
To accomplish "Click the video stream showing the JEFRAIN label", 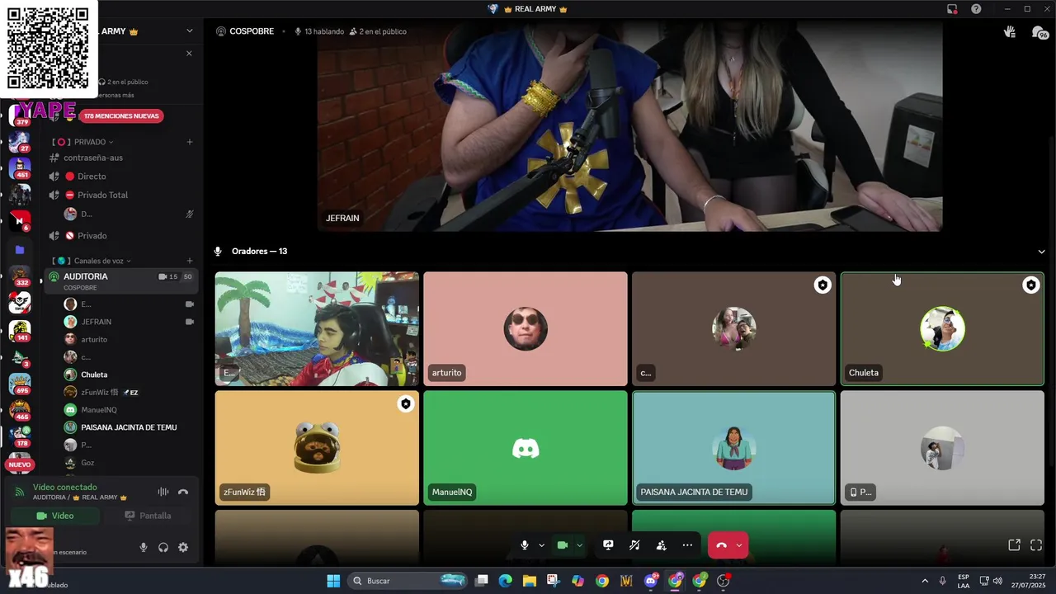I will pos(630,125).
